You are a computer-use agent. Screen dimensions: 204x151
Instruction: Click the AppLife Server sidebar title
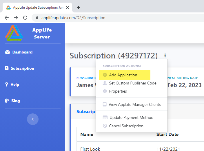pos(42,33)
